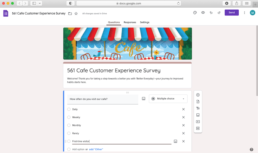Select the Daily radio option
Image resolution: width=258 pixels, height=153 pixels.
[69, 109]
